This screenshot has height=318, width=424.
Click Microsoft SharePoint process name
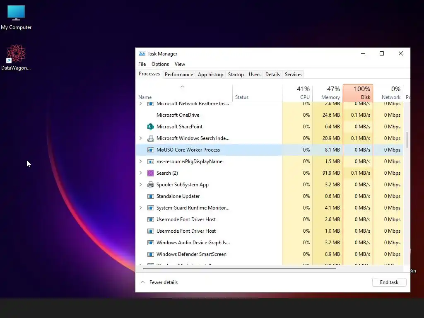(179, 127)
